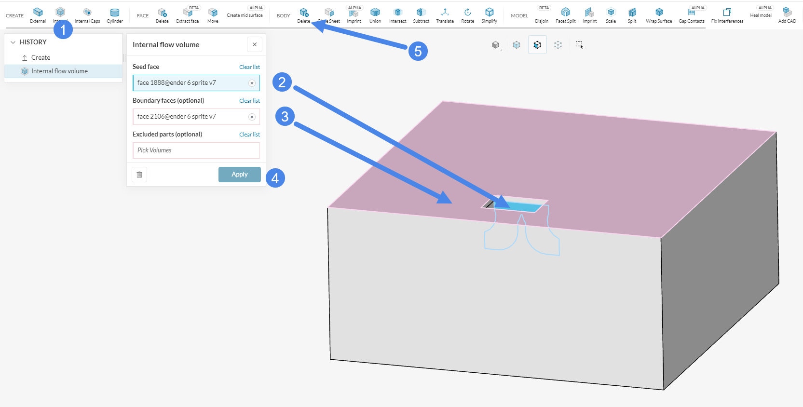Image resolution: width=803 pixels, height=407 pixels.
Task: Click the Pick Volumes field
Action: (196, 150)
